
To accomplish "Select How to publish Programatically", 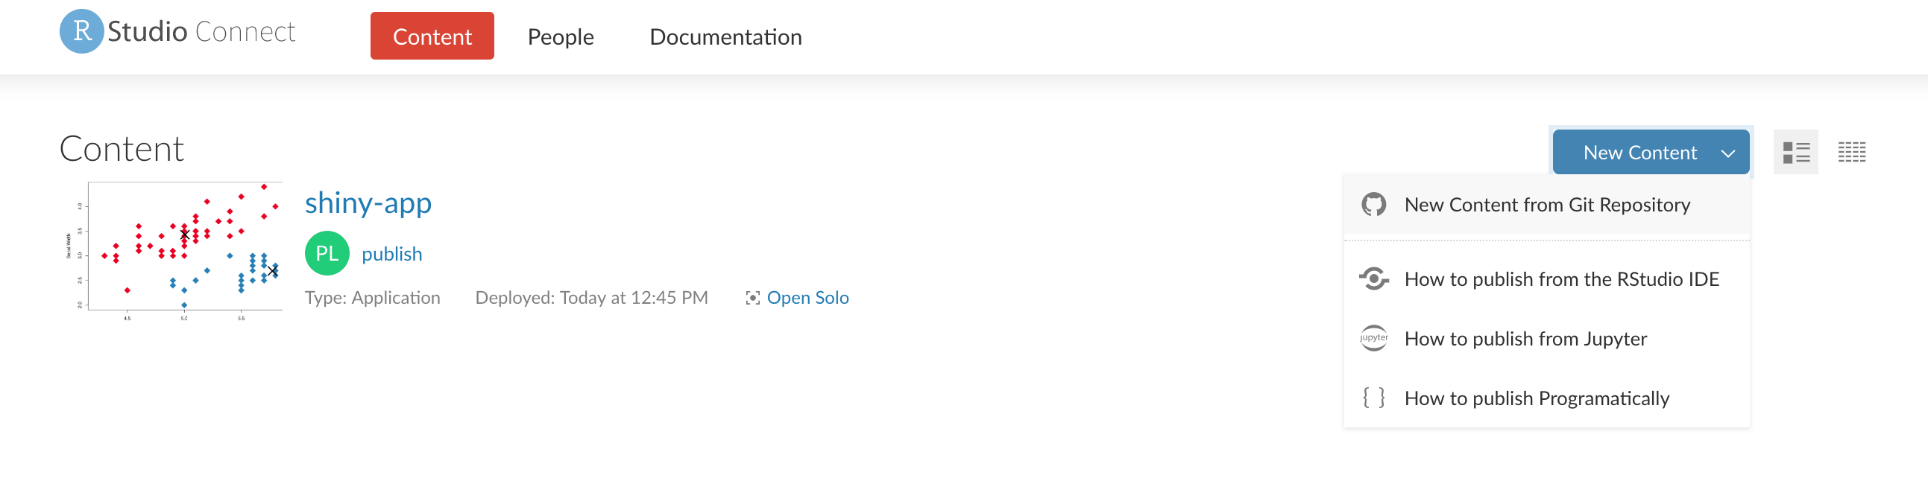I will point(1537,398).
